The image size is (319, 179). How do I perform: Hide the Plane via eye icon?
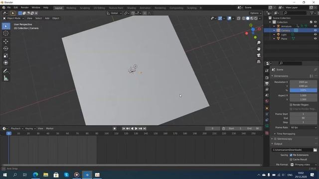(315, 39)
